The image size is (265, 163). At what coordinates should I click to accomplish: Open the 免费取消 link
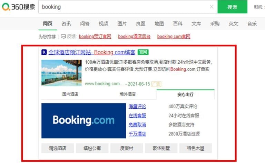point(137,125)
